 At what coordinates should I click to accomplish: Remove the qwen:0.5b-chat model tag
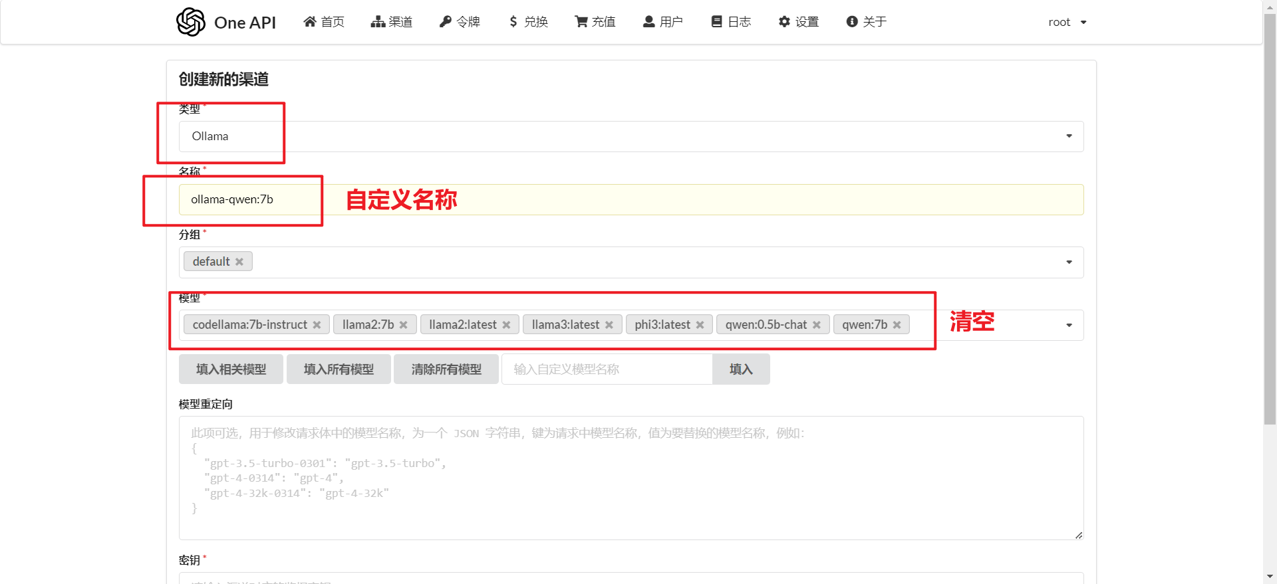[816, 325]
